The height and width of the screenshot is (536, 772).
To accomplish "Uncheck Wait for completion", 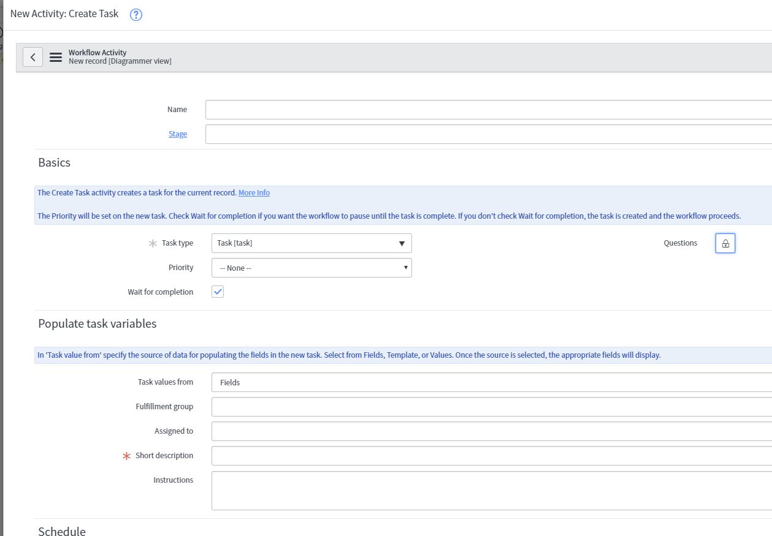I will click(218, 292).
